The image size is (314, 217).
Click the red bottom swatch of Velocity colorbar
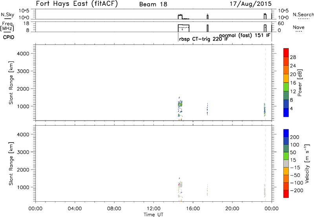point(286,194)
